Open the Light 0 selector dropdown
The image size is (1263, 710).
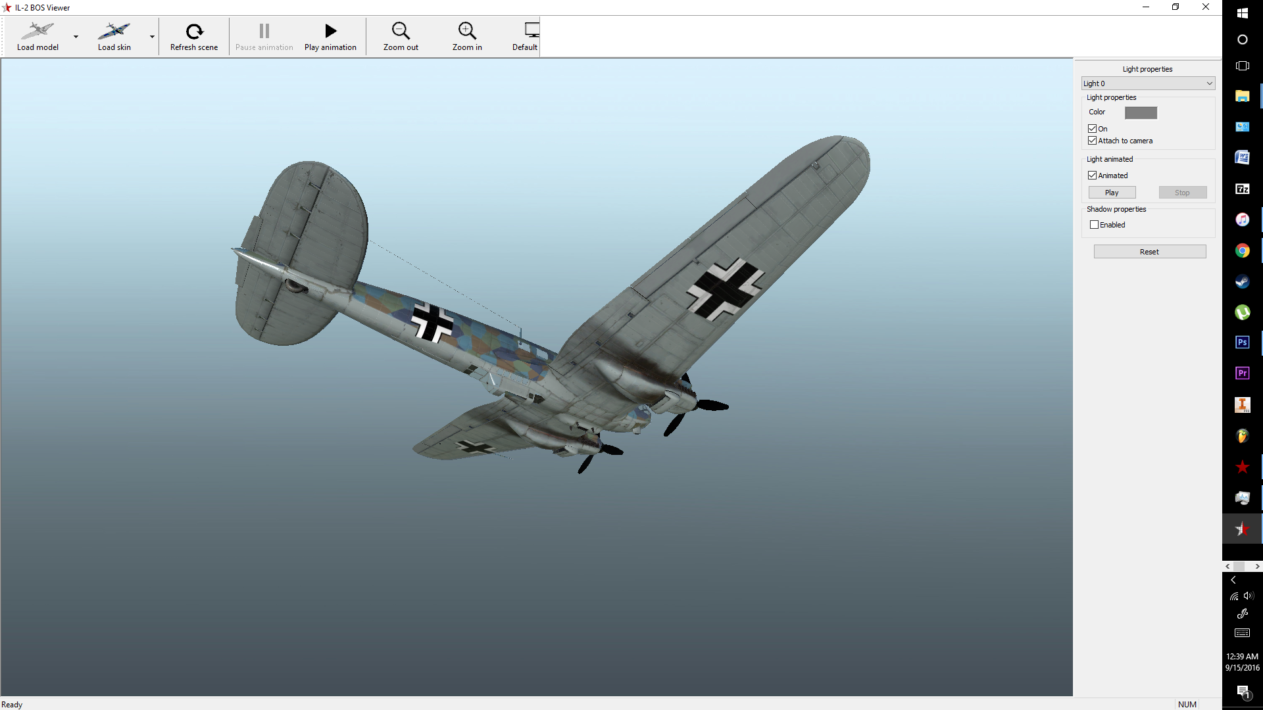(x=1148, y=83)
